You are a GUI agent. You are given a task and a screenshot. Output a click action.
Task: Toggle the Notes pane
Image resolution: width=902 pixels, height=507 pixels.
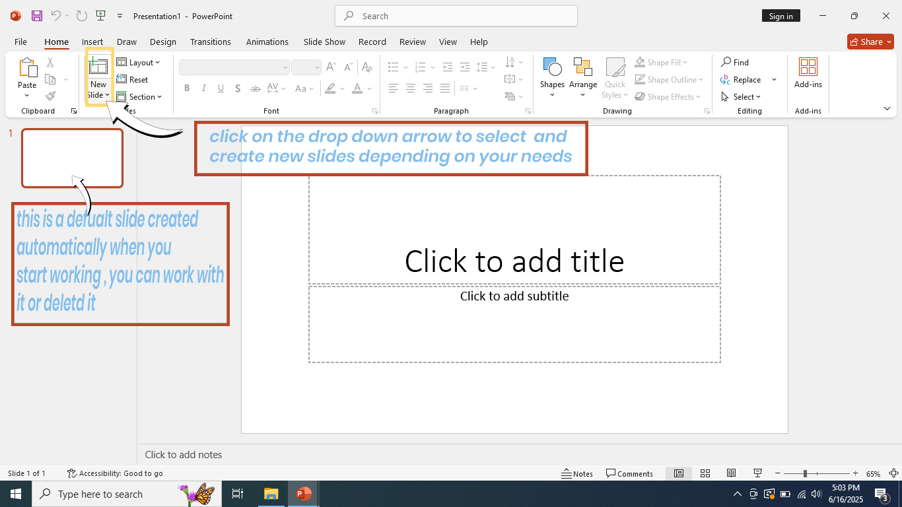(x=577, y=473)
